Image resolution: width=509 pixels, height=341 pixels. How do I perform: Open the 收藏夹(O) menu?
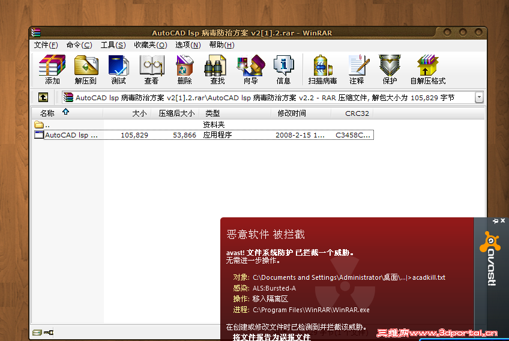point(151,45)
